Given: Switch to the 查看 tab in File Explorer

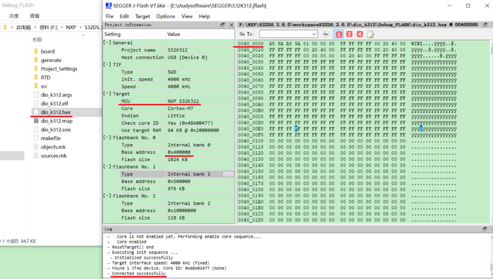Looking at the screenshot, I should click(35, 16).
